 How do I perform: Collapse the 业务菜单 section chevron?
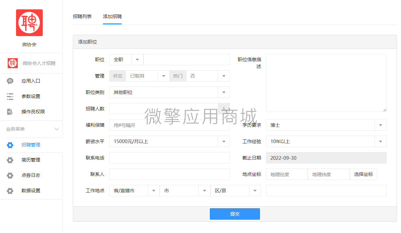(x=57, y=129)
